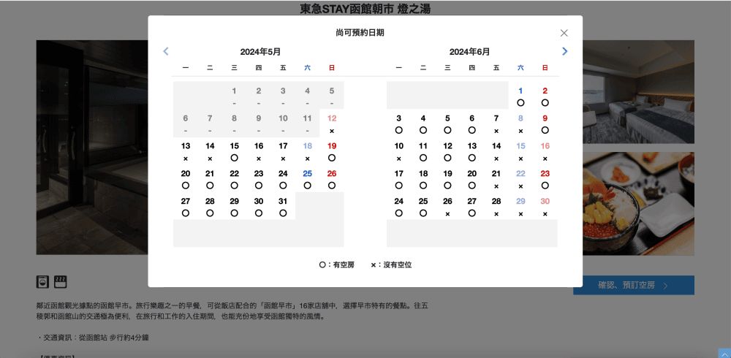731x358 pixels.
Task: Select June 6 on the calendar
Action: tap(471, 124)
